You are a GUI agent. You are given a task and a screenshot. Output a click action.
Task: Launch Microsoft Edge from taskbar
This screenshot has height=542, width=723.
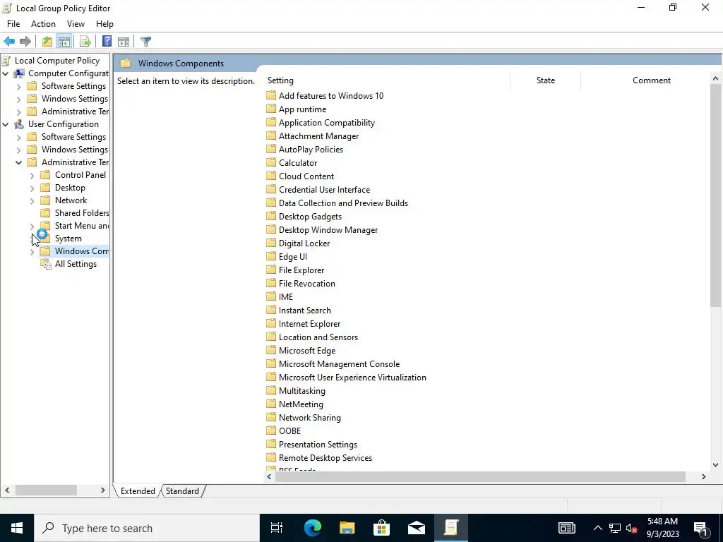pos(312,528)
